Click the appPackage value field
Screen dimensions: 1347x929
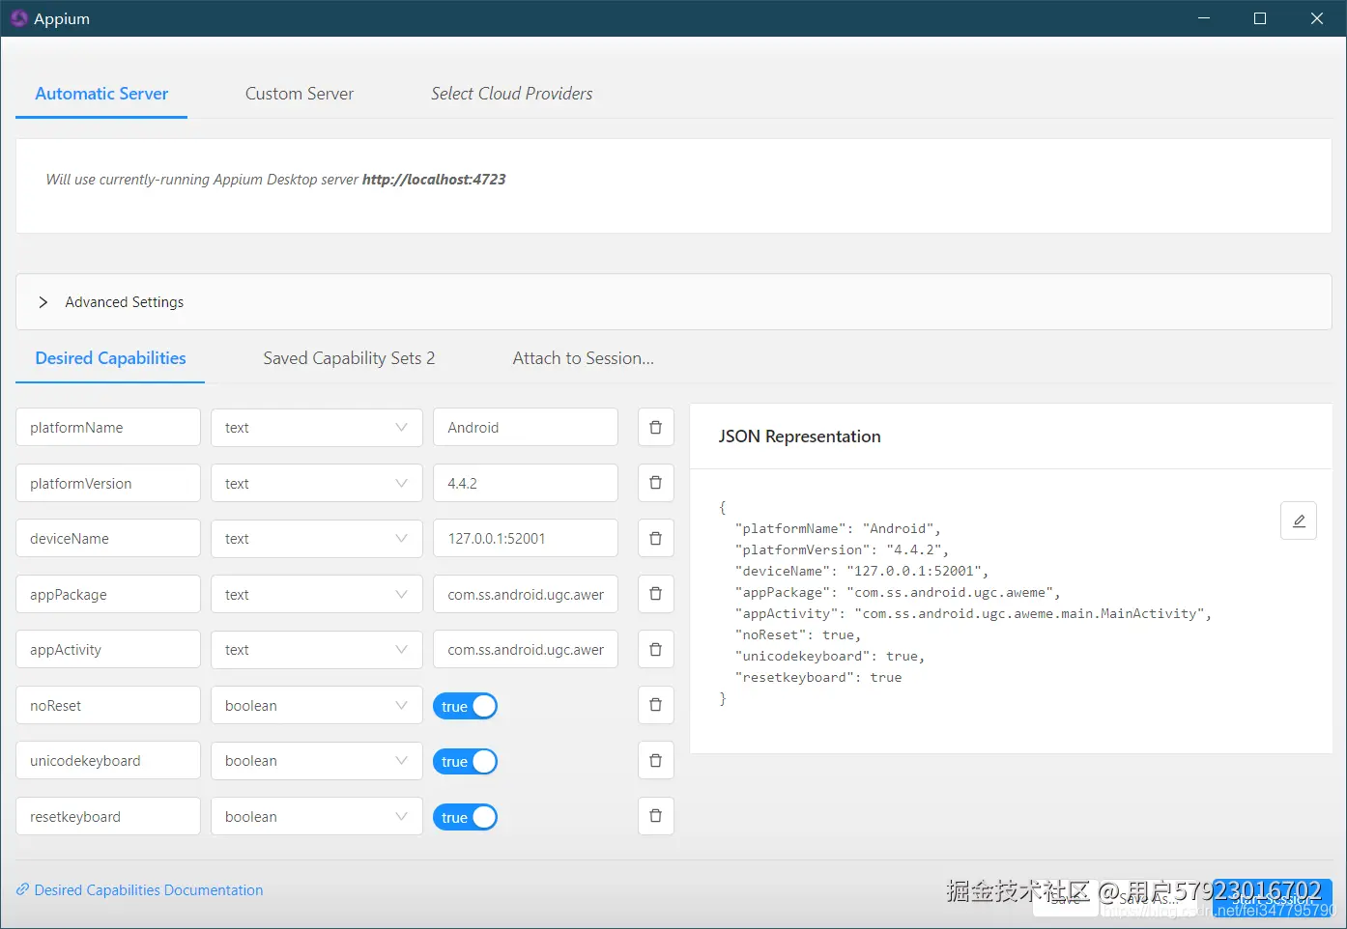pos(526,594)
